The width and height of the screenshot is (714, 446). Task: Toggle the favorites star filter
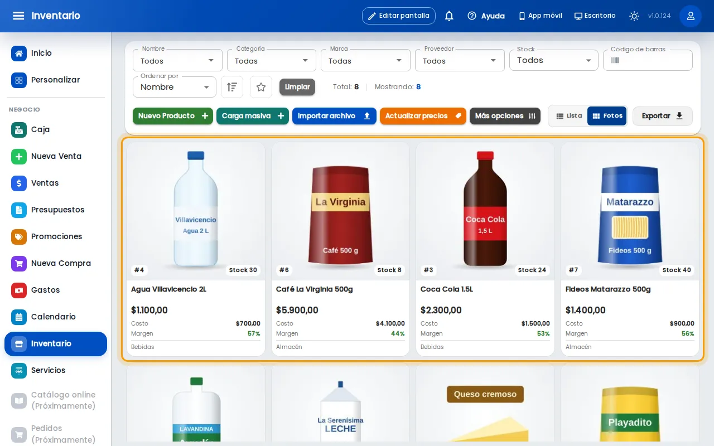(x=261, y=87)
